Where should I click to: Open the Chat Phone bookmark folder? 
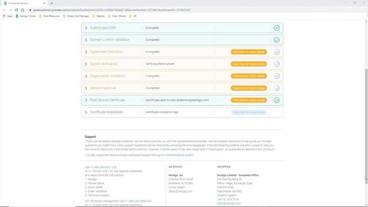tap(117, 16)
